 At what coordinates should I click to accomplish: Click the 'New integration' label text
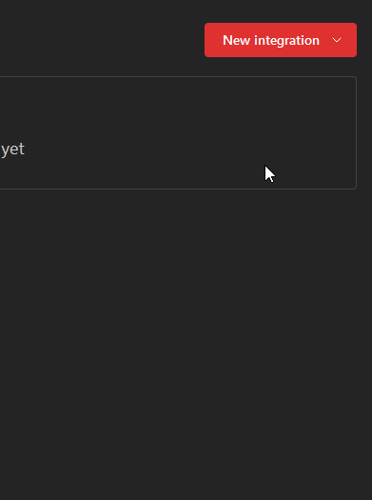(271, 40)
